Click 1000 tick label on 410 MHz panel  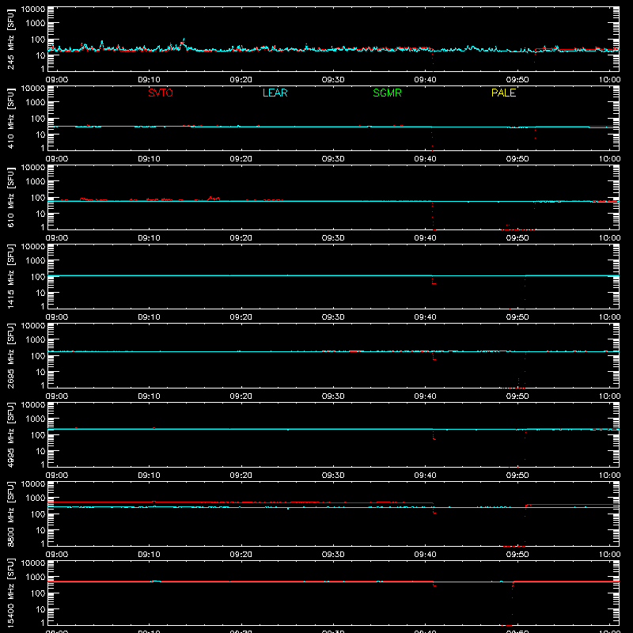coord(36,103)
